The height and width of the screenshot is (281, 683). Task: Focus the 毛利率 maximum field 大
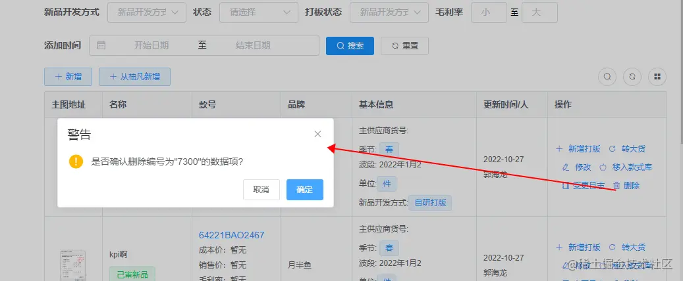(x=539, y=12)
